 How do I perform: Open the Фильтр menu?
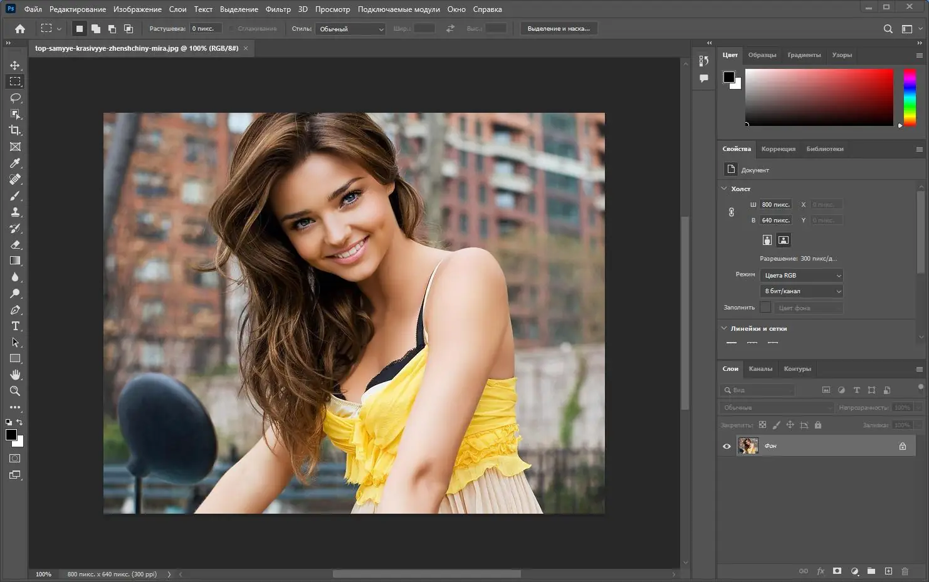[x=278, y=9]
